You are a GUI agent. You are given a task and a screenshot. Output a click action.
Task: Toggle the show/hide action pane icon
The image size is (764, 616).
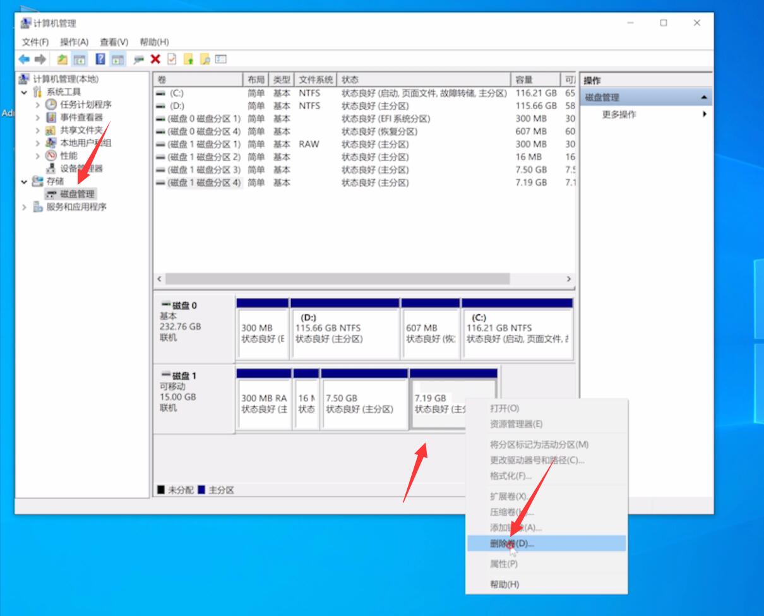coord(117,59)
